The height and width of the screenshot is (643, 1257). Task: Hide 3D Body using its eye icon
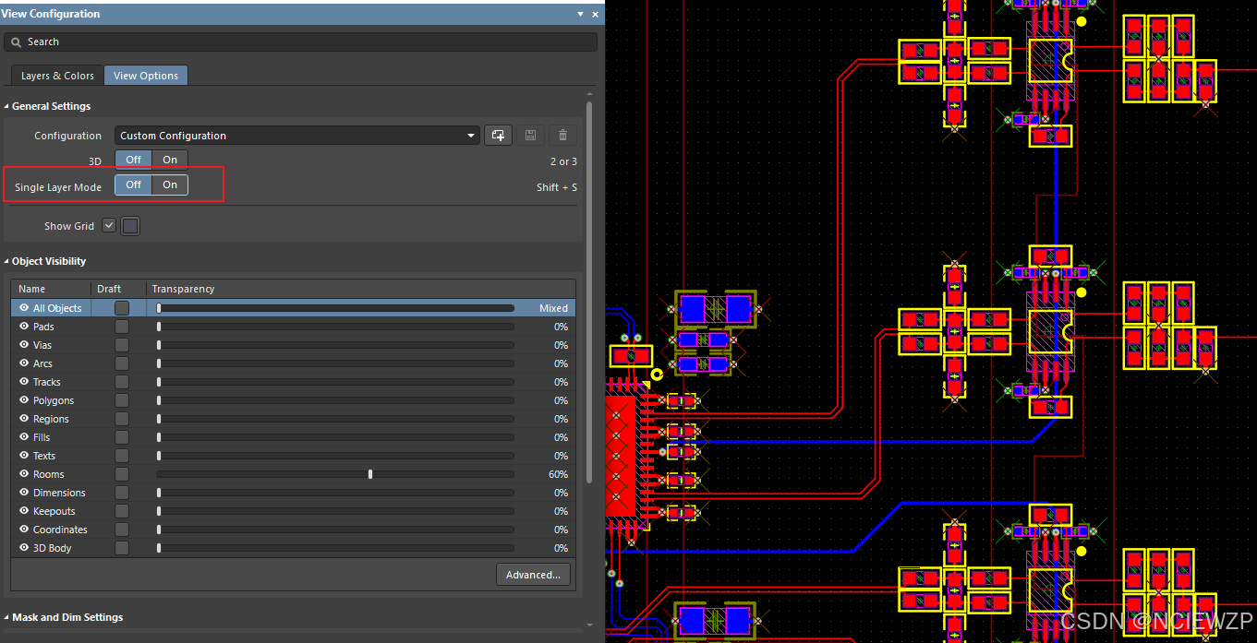coord(24,548)
